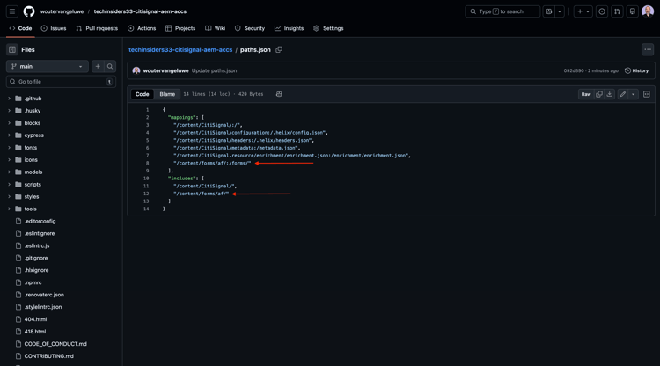This screenshot has width=660, height=366.
Task: Switch to the Blame view
Action: tap(167, 94)
